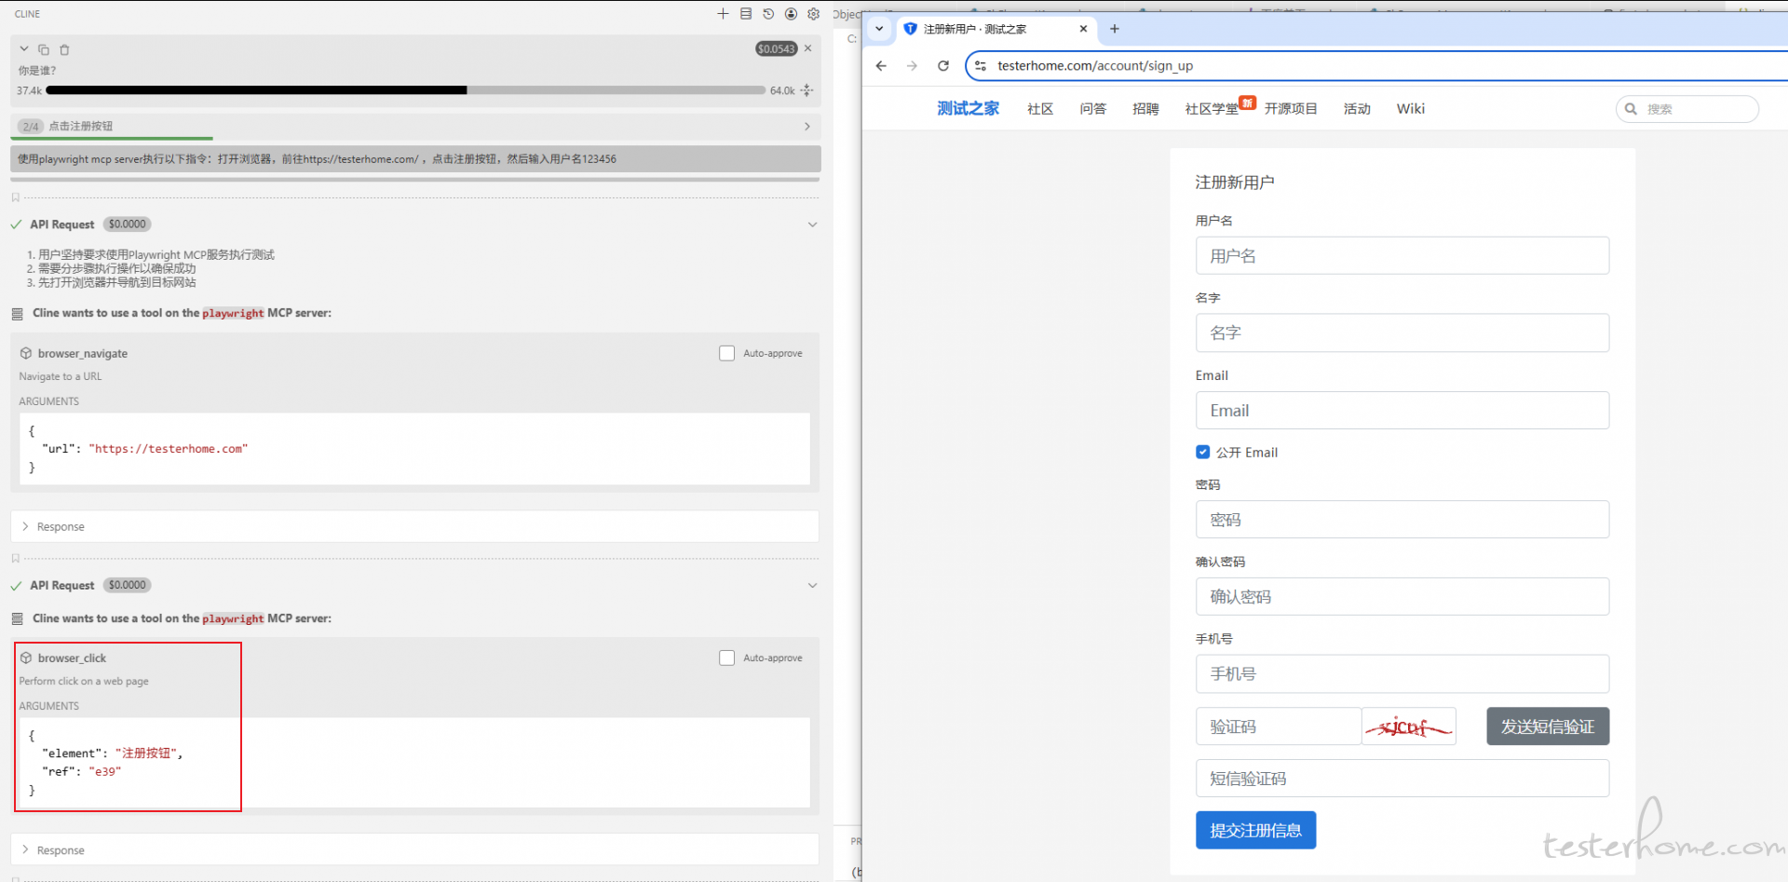
Task: Expand the Response section under browser_click
Action: coord(61,850)
